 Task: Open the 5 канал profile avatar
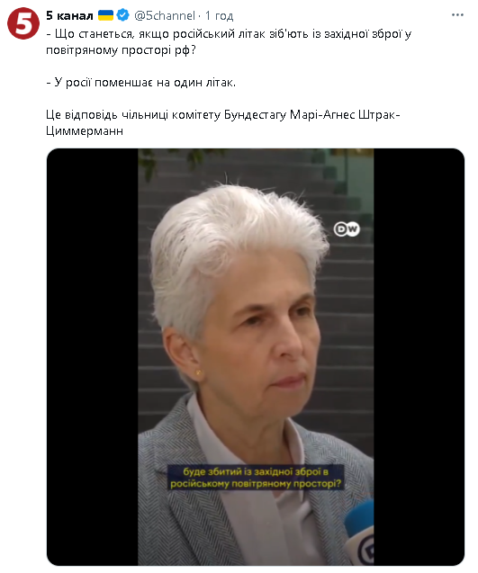(x=23, y=23)
